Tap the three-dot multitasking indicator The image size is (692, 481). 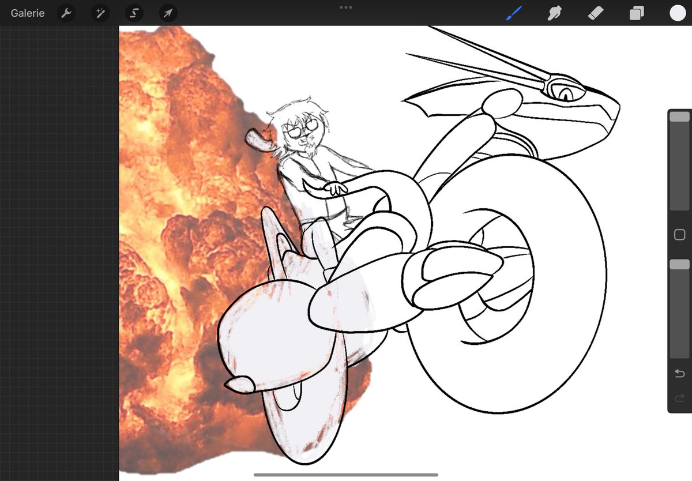tap(346, 7)
